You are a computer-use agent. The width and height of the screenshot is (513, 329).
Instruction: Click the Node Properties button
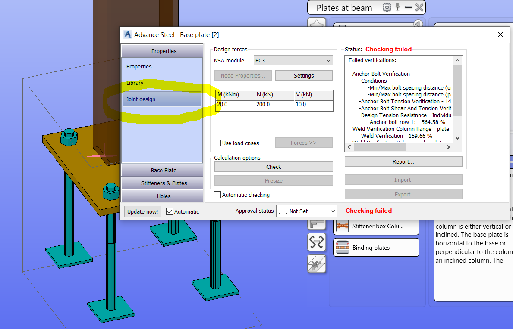click(x=243, y=75)
